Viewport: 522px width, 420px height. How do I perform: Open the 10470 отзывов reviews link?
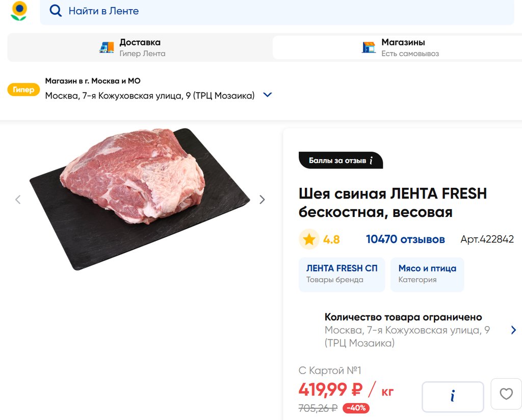coord(405,239)
